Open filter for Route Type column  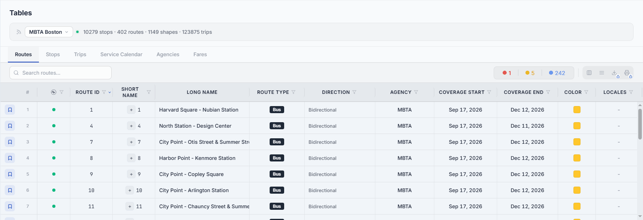294,92
